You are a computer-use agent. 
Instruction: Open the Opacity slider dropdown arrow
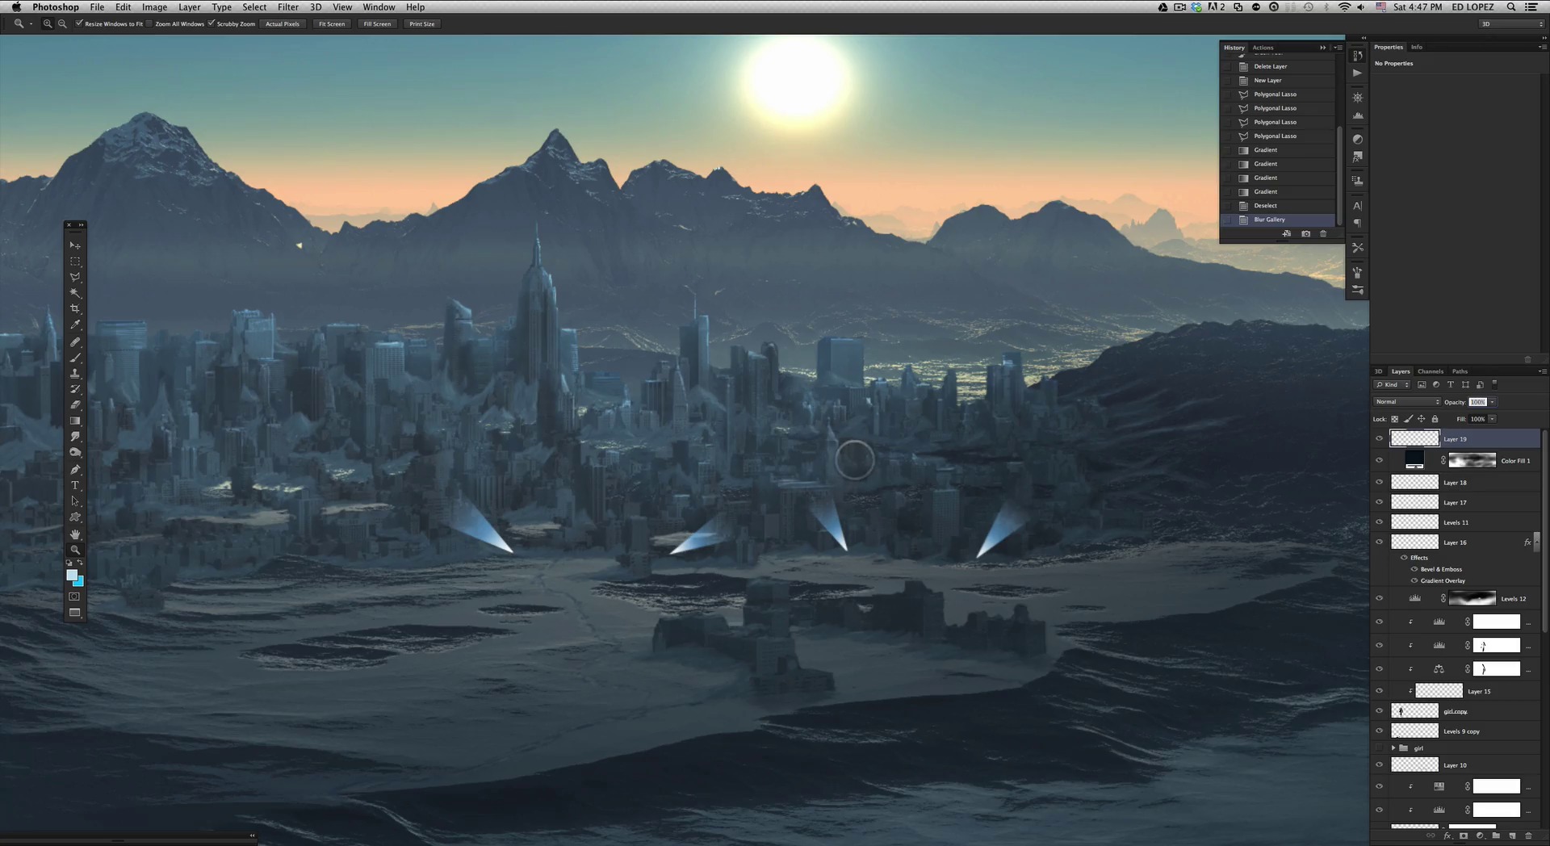coord(1492,402)
